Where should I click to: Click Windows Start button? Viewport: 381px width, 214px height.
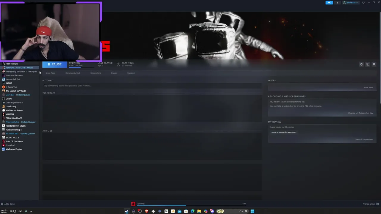point(252,211)
